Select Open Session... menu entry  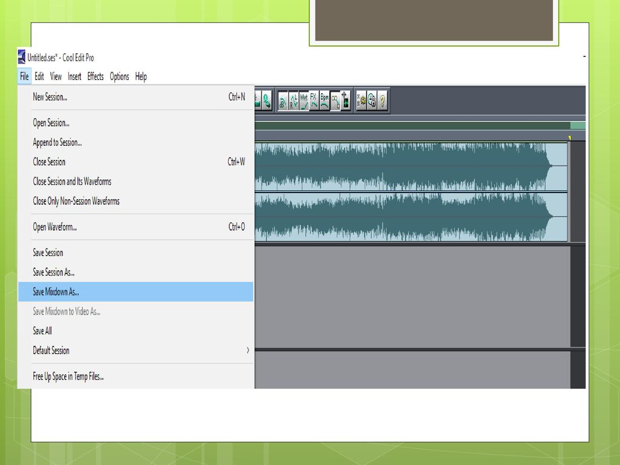(136, 123)
